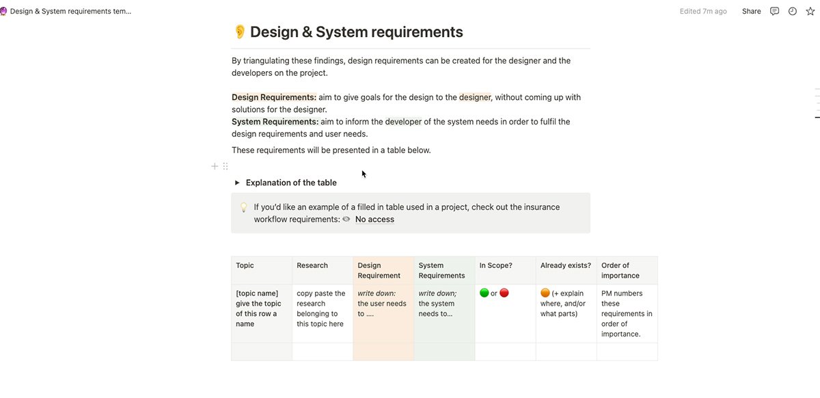Open the comments panel icon
This screenshot has width=820, height=398.
pyautogui.click(x=774, y=11)
